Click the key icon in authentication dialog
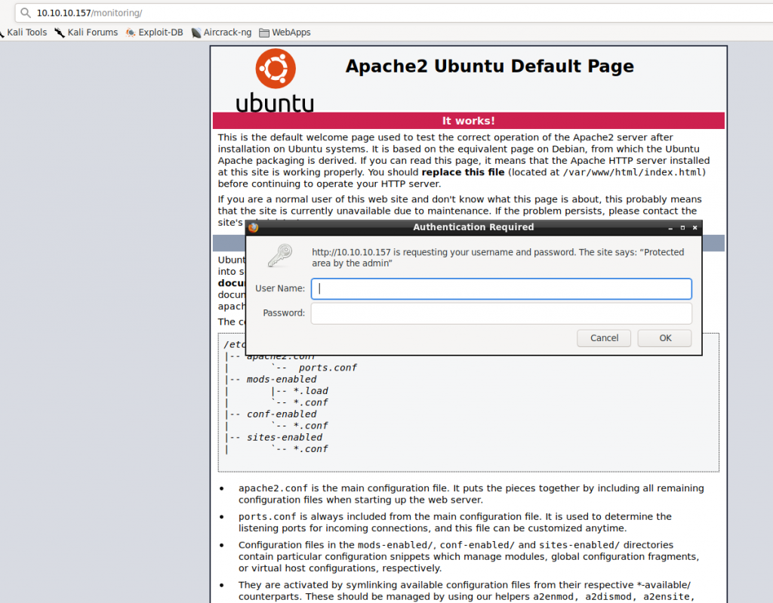Screen dimensions: 773x603 [279, 255]
